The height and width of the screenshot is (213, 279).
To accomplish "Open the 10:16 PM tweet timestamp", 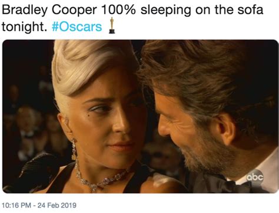I will tap(16, 205).
